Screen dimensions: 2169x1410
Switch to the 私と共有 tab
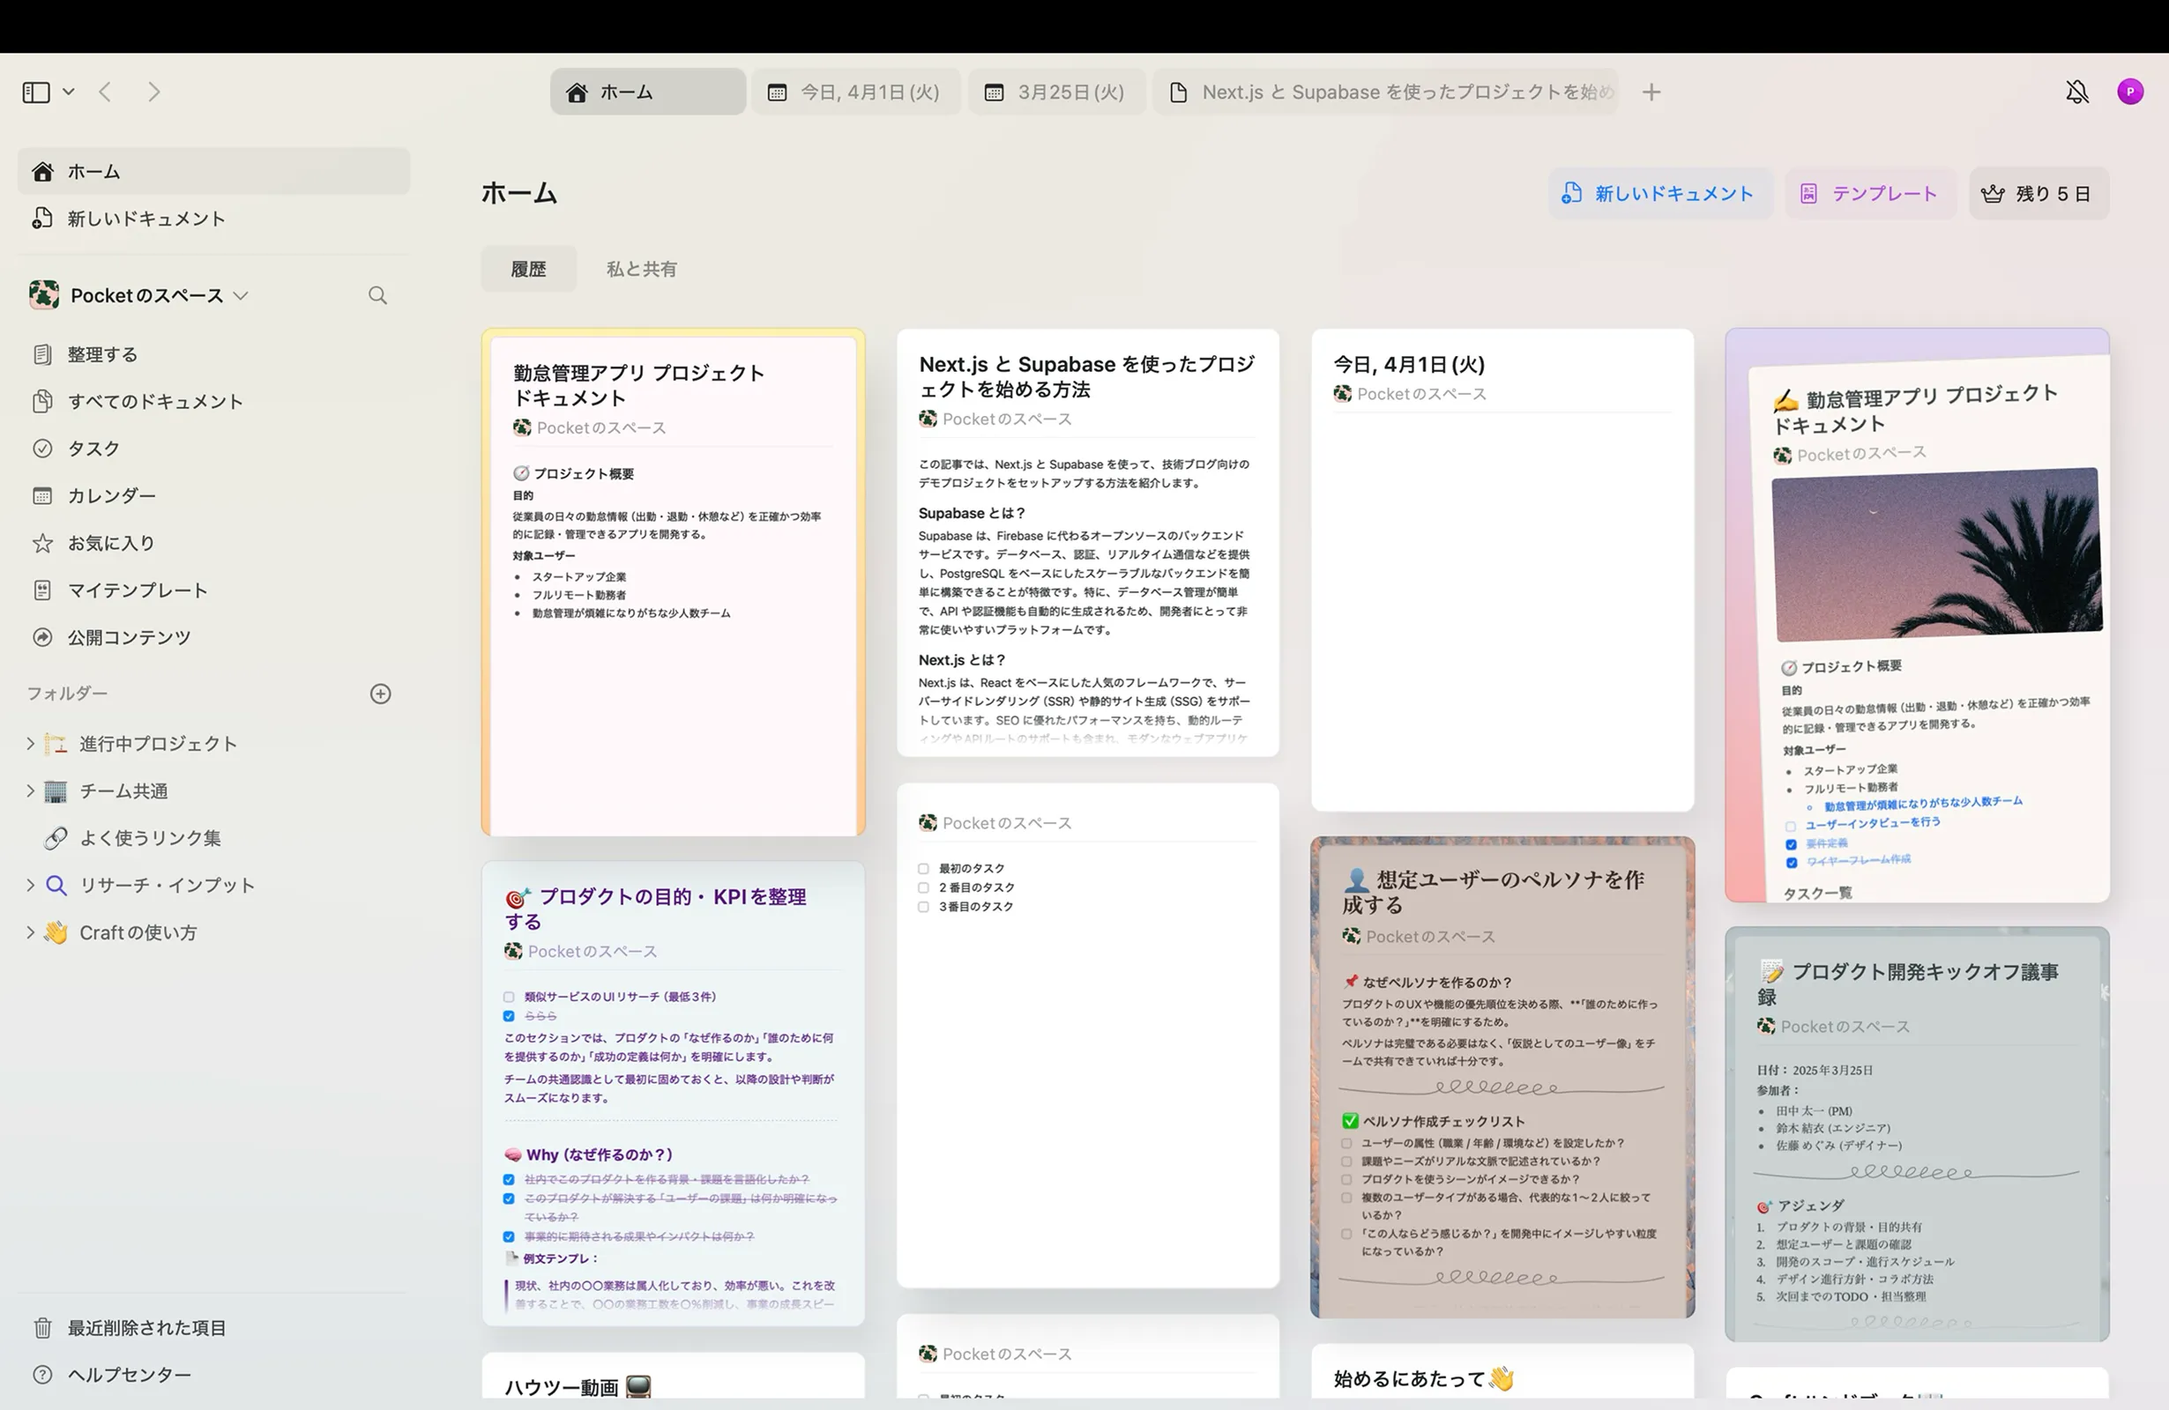click(x=642, y=268)
